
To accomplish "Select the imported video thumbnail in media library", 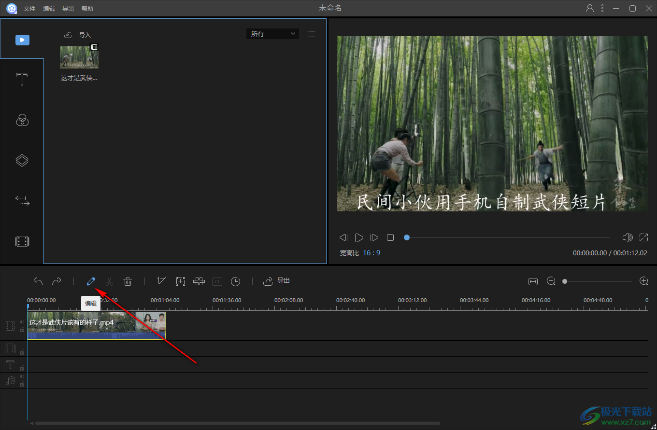I will click(79, 57).
